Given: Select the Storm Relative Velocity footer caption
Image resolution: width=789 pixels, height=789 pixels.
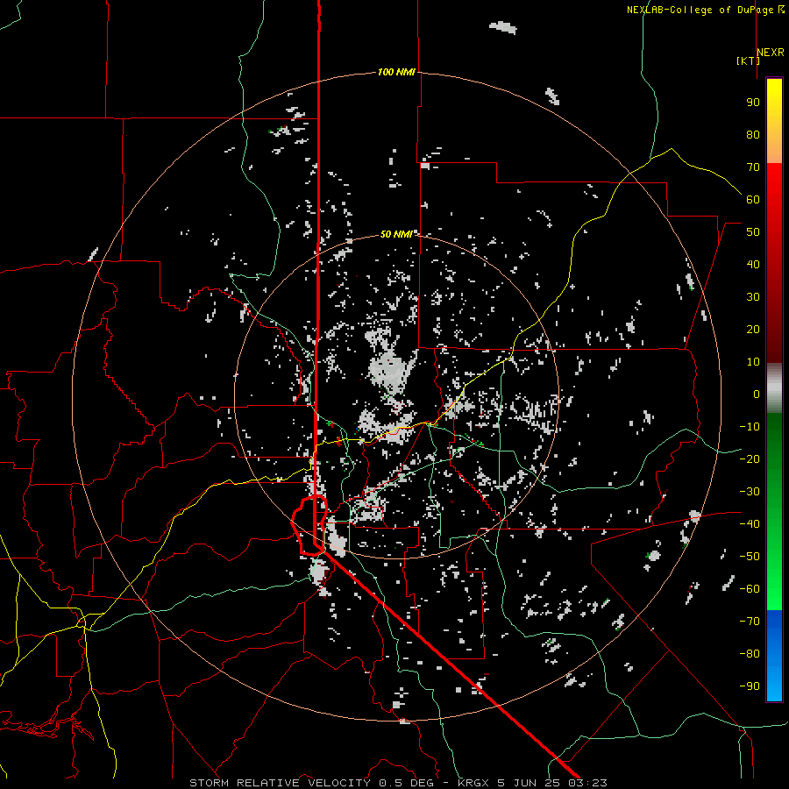Looking at the screenshot, I should click(398, 783).
